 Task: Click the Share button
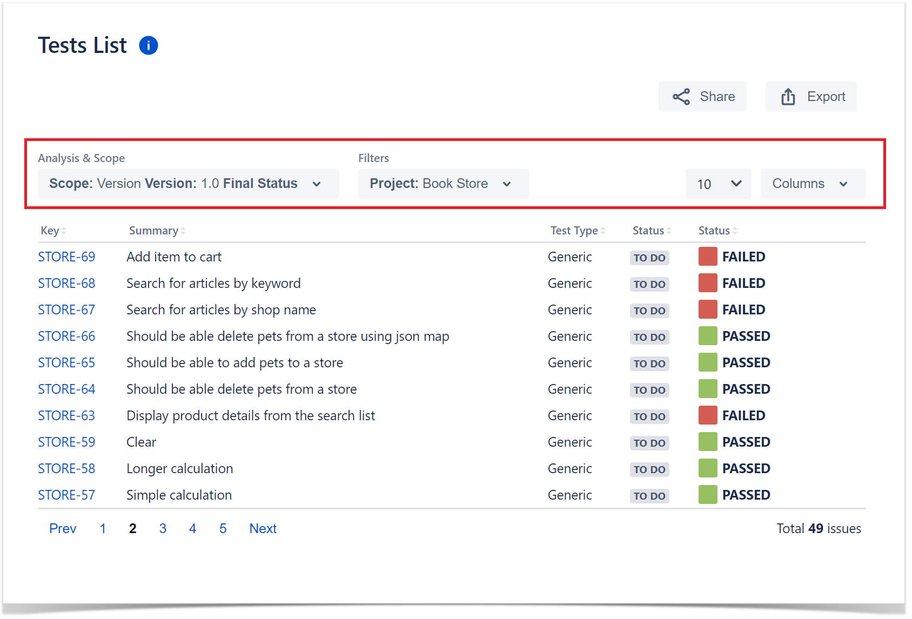(702, 97)
